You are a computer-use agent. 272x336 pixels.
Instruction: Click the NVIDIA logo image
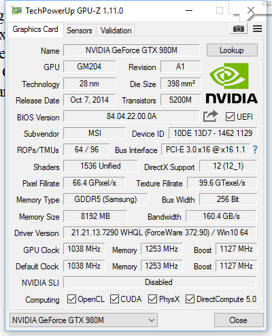231,84
